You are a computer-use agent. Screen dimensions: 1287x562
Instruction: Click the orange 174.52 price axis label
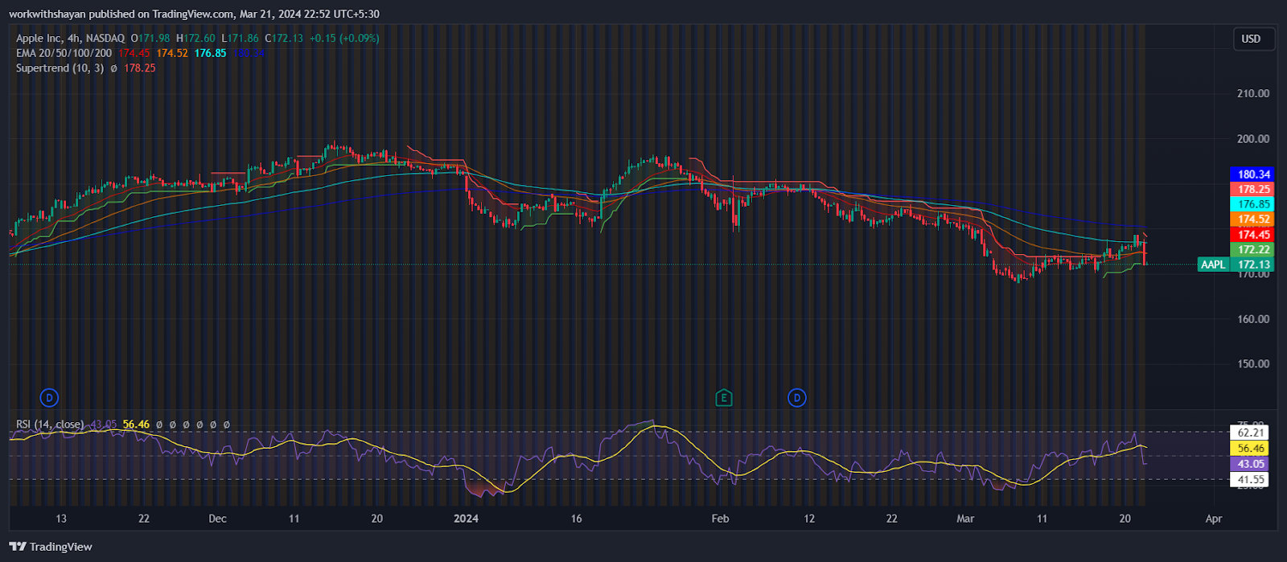tap(1253, 219)
